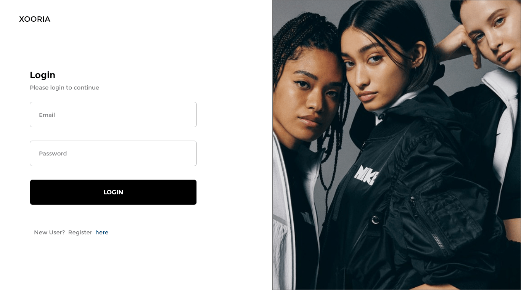Click the 'New User? Register' text
Screen dimensions: 521x290
(63, 232)
